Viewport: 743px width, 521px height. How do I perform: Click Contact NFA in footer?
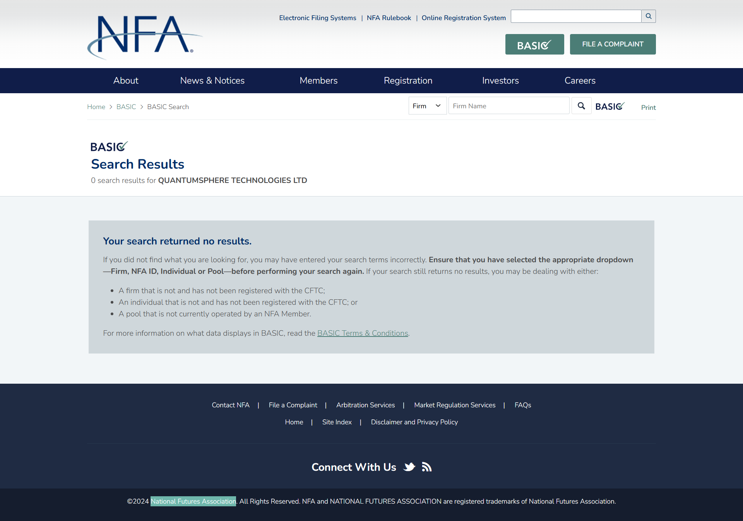(x=231, y=405)
